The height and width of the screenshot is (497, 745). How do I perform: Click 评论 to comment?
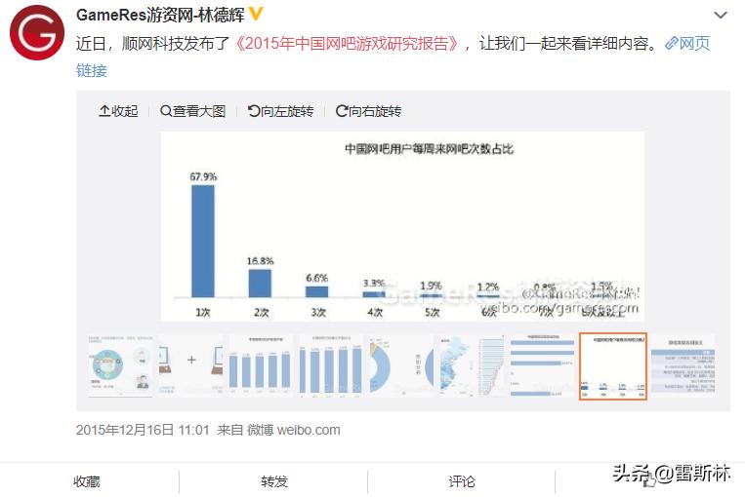[x=462, y=481]
